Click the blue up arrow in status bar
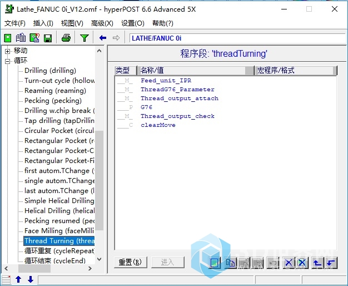The height and width of the screenshot is (286, 348). tap(18, 279)
